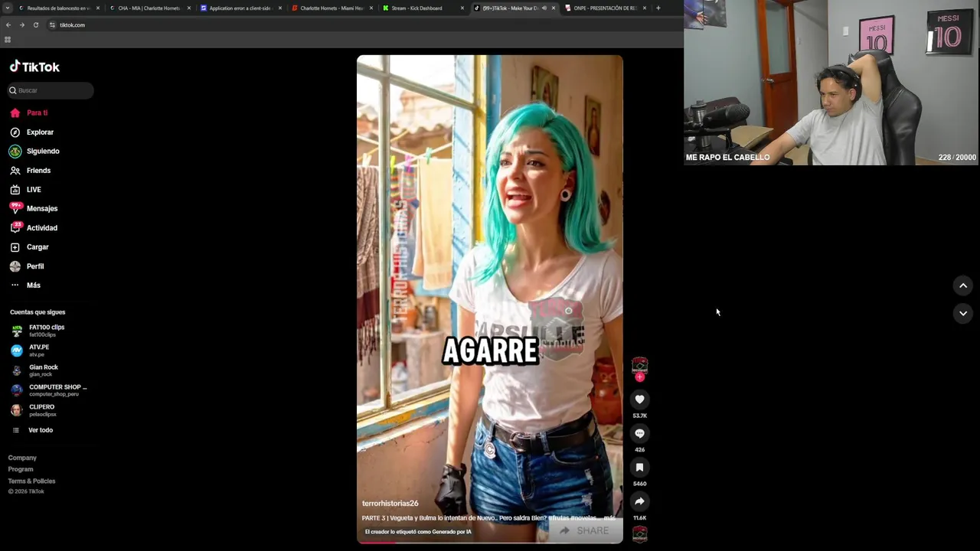Follow the creator with the plus badge
This screenshot has width=980, height=551.
(x=639, y=377)
